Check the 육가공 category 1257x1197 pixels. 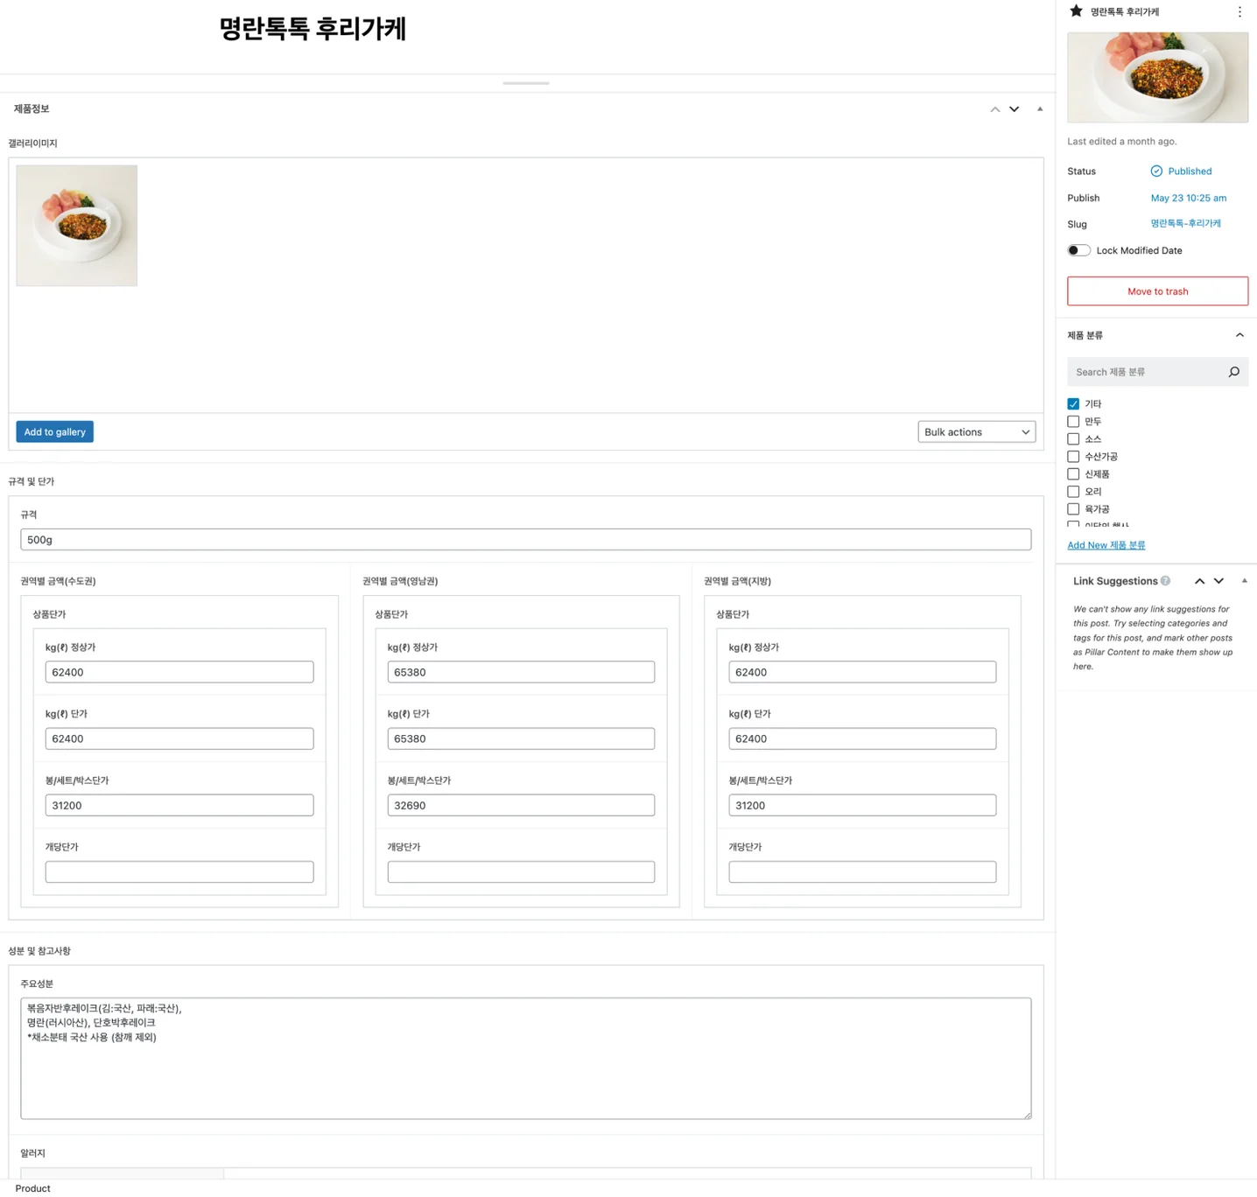coord(1073,509)
